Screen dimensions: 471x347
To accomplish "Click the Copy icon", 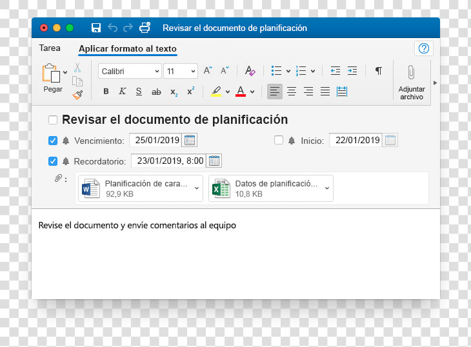I will 77,81.
